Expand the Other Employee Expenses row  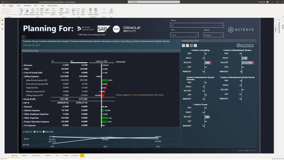pyautogui.click(x=23, y=114)
